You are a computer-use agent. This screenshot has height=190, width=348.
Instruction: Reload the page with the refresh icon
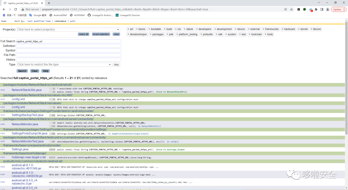pyautogui.click(x=15, y=9)
